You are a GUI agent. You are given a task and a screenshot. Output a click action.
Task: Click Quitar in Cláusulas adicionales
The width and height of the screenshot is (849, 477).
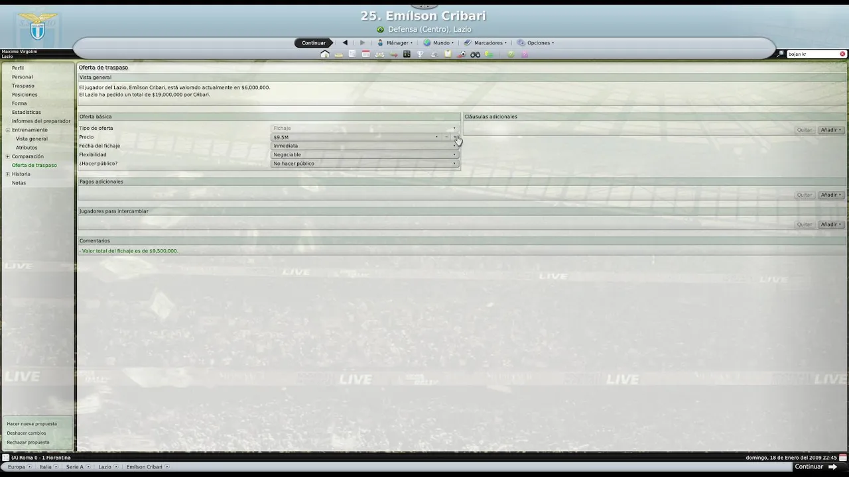(x=805, y=130)
